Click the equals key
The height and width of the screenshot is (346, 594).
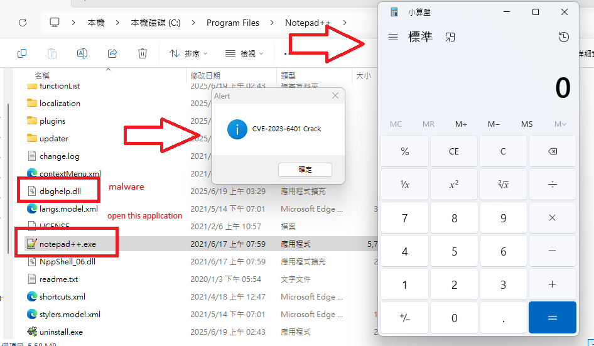pyautogui.click(x=553, y=318)
